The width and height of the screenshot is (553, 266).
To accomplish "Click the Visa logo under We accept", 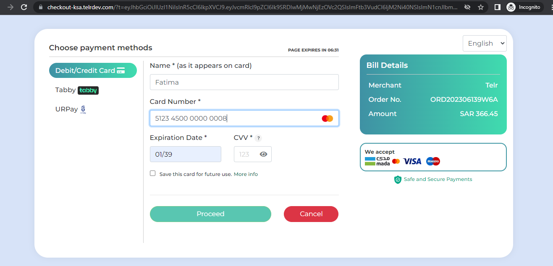I will point(412,161).
